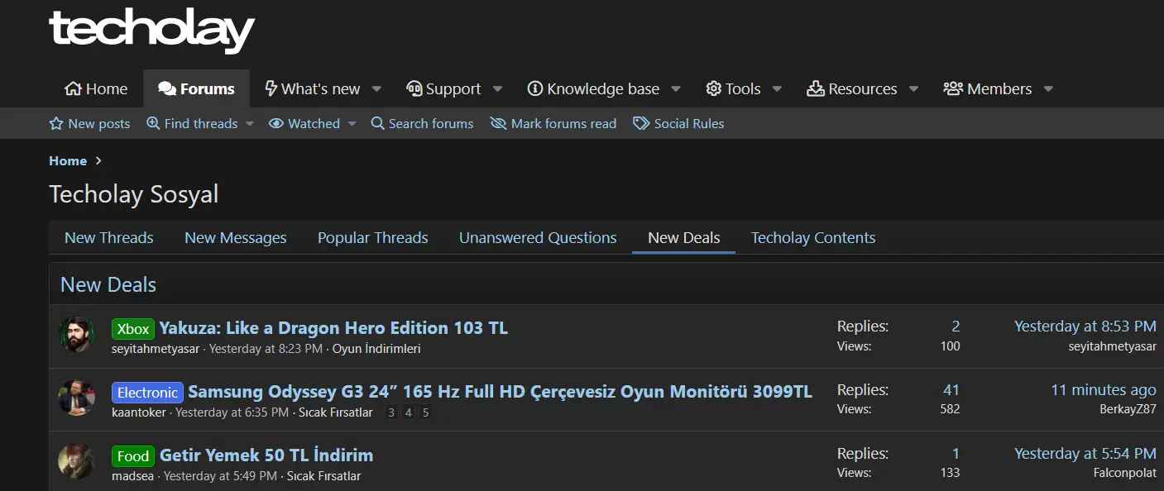
Task: Select the New Deals tab
Action: click(684, 237)
